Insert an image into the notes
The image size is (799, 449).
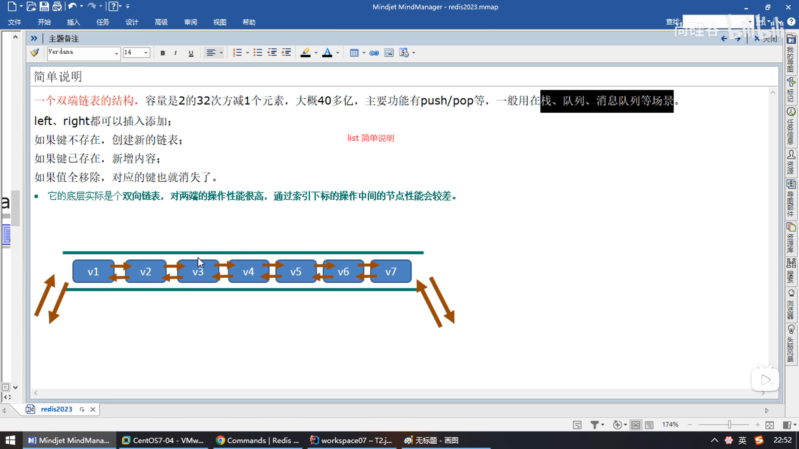coord(389,53)
